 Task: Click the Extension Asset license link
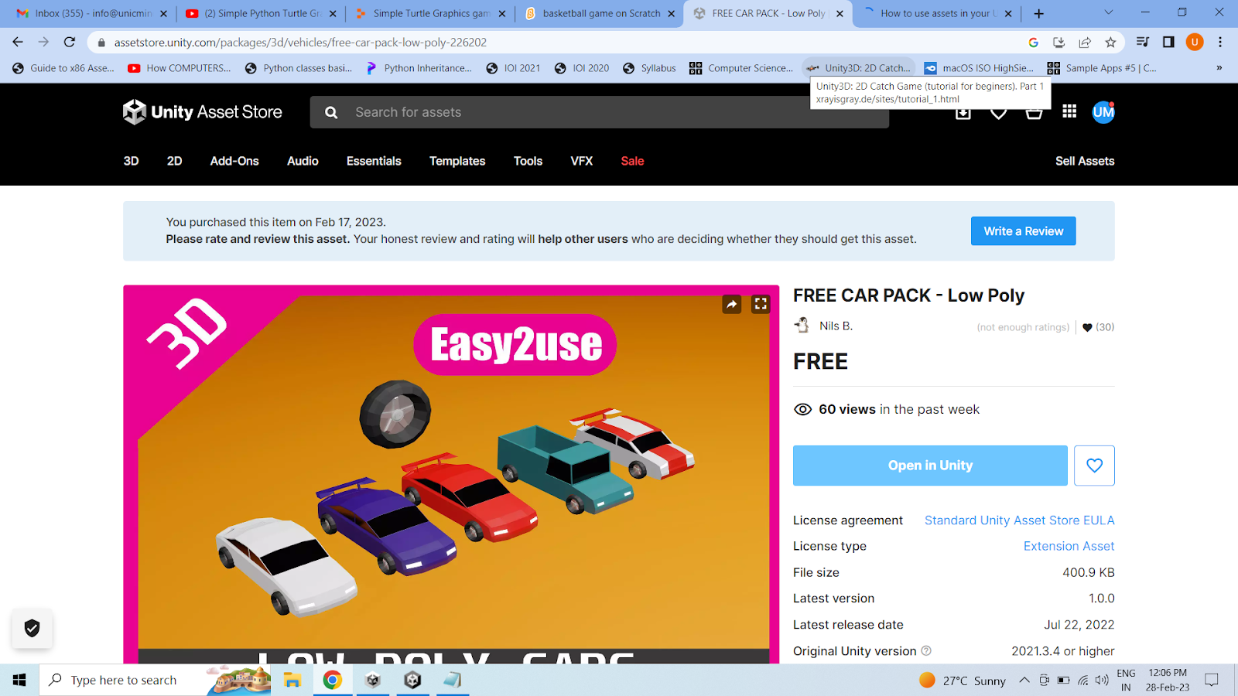1069,546
